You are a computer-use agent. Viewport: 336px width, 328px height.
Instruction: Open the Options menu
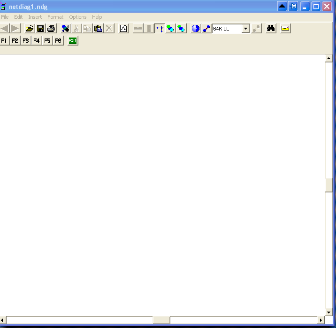tap(78, 17)
